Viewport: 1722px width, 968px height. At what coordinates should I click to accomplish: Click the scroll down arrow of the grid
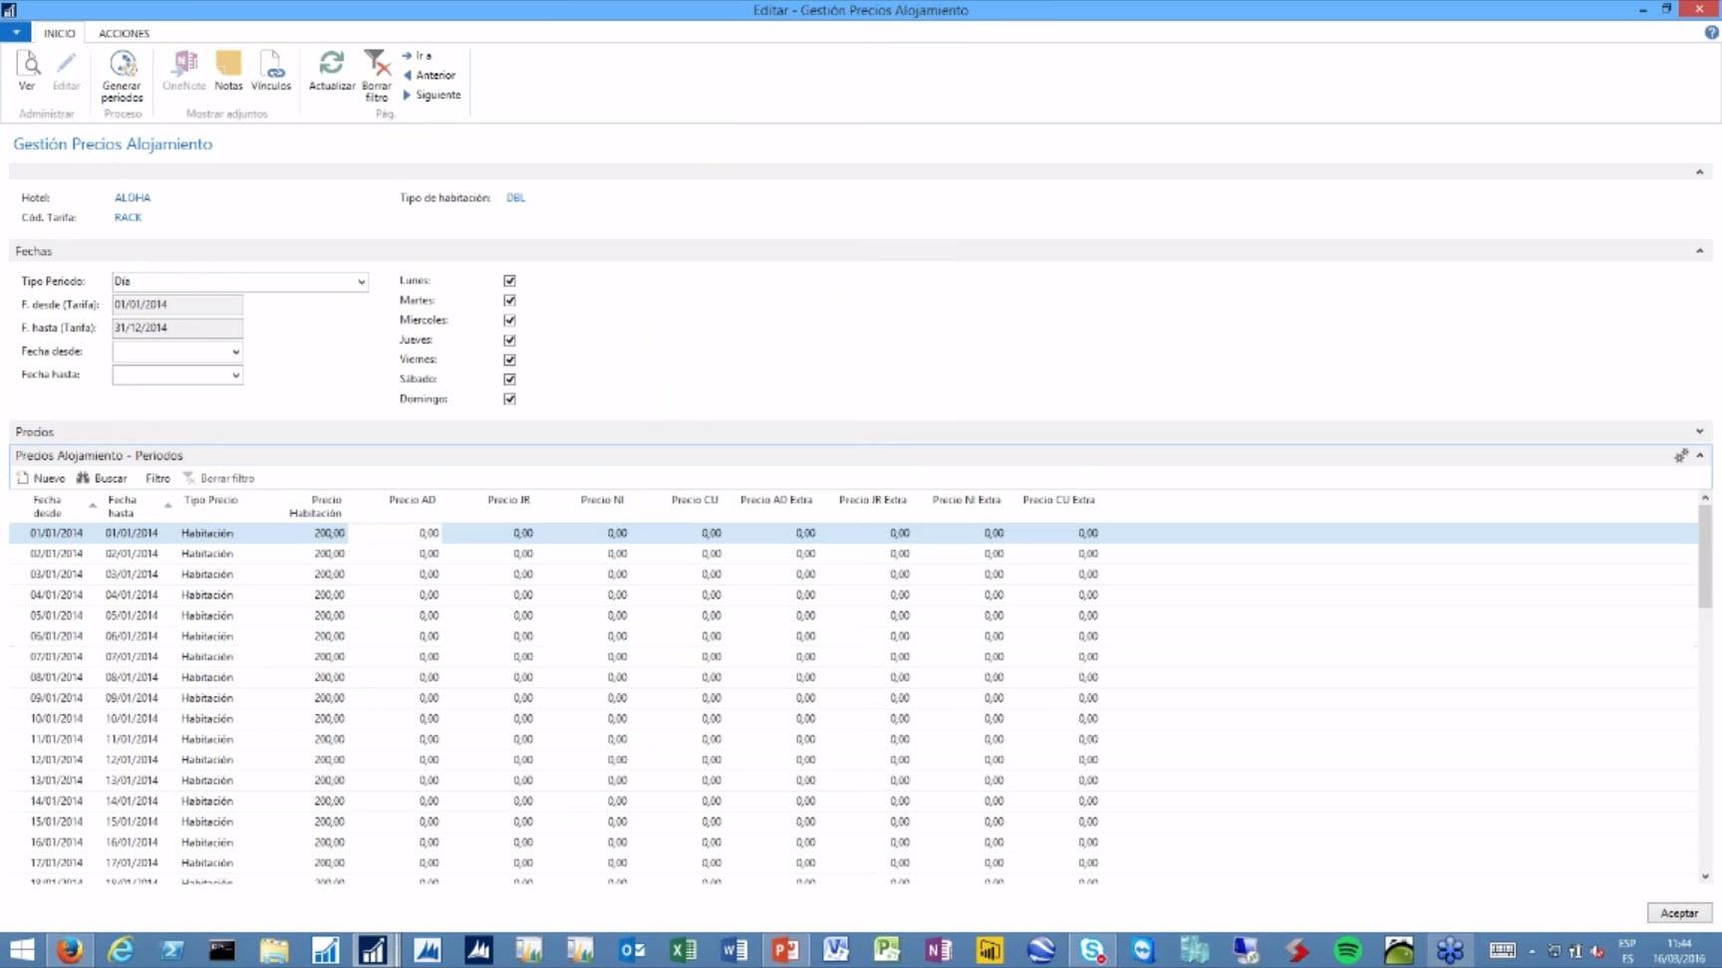pos(1705,876)
